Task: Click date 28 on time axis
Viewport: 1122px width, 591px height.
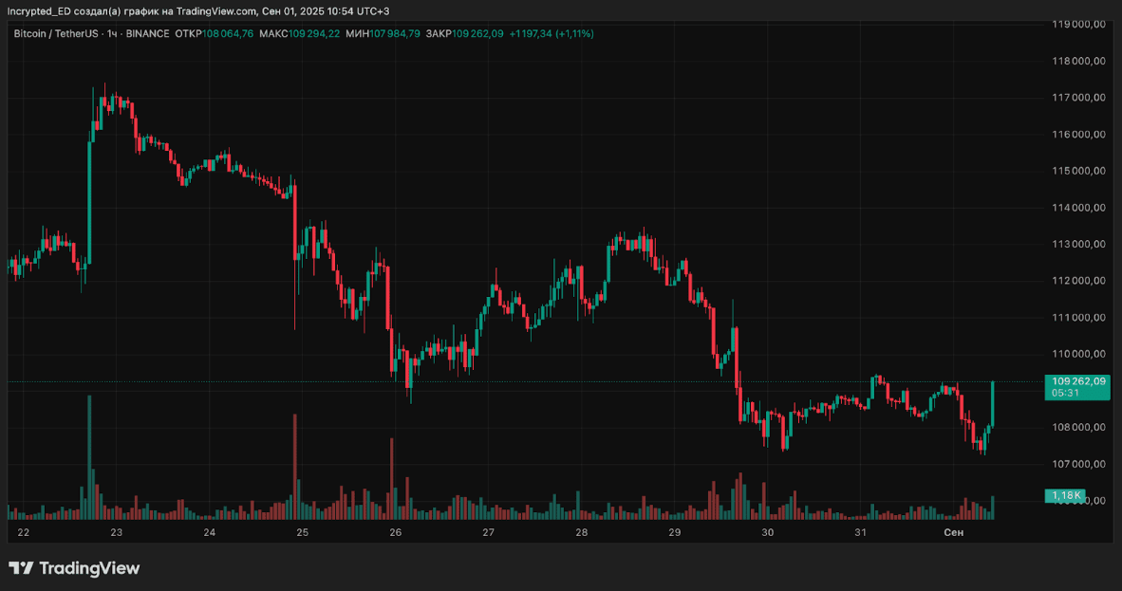Action: point(582,532)
